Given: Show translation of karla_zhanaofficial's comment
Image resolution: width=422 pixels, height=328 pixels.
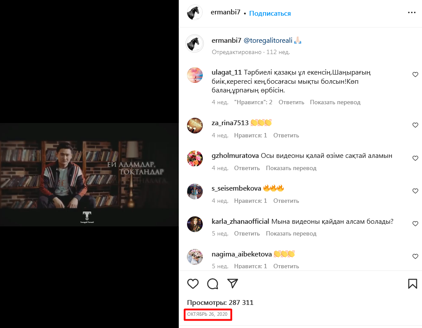Looking at the screenshot, I should (291, 233).
